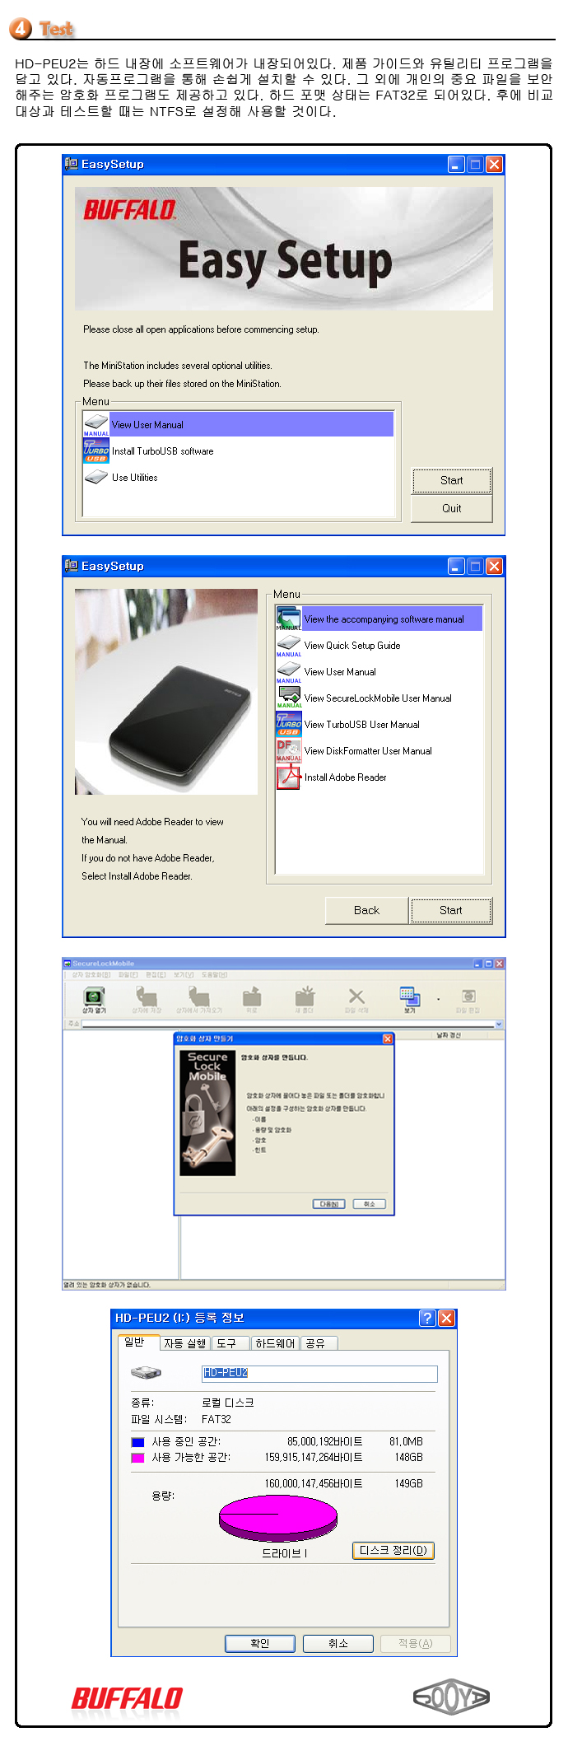Click the 상자에 저장 toolbar icon

(x=147, y=1000)
